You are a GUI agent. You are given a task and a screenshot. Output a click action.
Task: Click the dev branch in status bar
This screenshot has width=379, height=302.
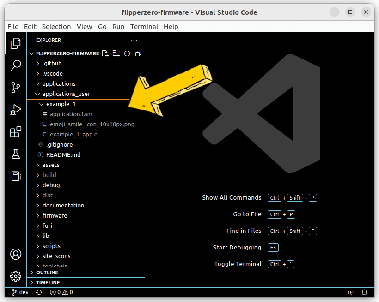point(20,292)
